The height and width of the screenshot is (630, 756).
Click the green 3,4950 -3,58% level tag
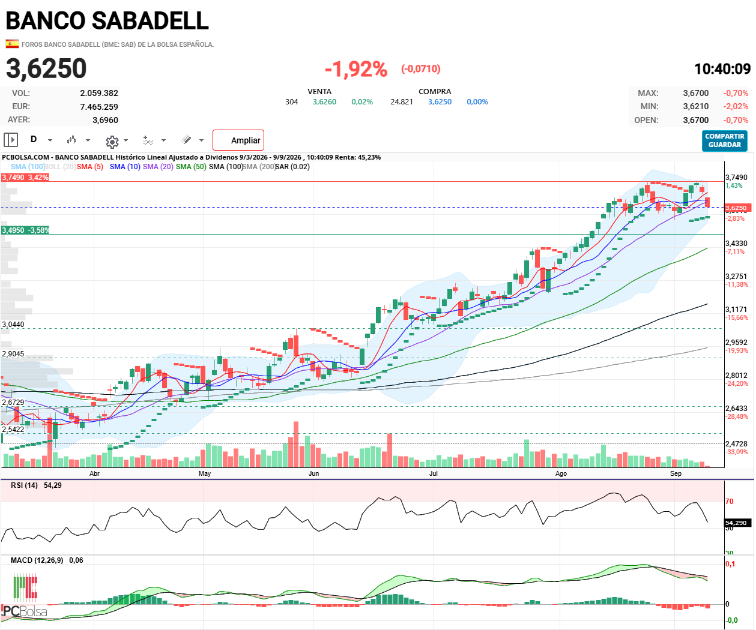[x=25, y=230]
